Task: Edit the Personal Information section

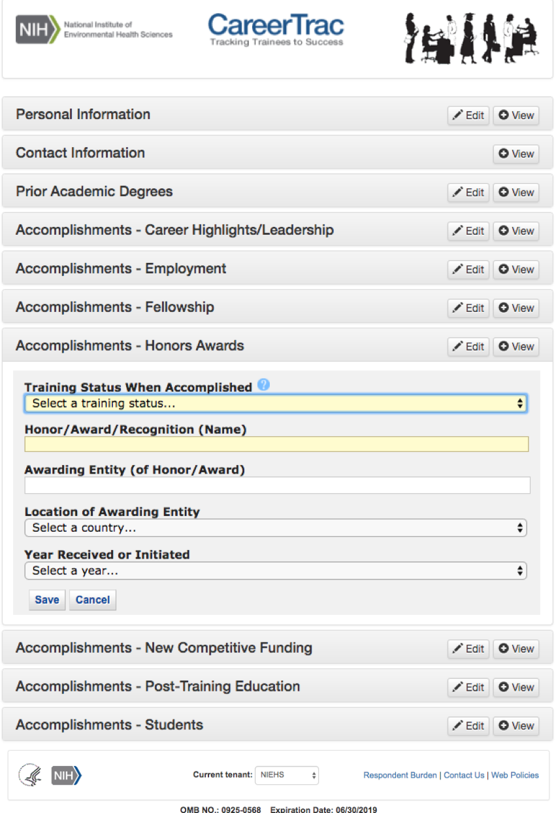Action: [468, 115]
